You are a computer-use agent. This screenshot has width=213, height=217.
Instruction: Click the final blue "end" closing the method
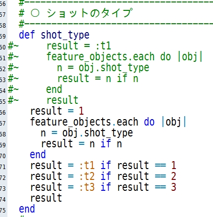click(27, 209)
